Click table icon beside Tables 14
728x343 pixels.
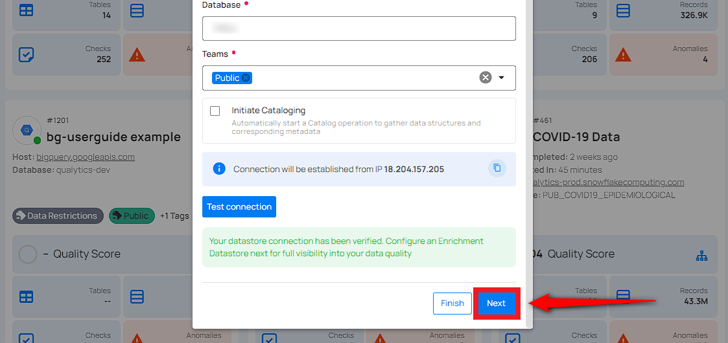point(26,11)
